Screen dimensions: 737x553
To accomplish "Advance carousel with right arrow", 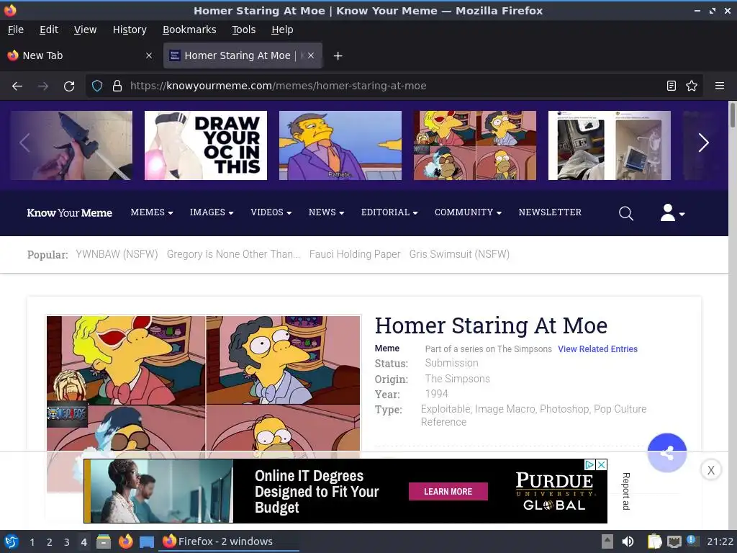I will 703,143.
